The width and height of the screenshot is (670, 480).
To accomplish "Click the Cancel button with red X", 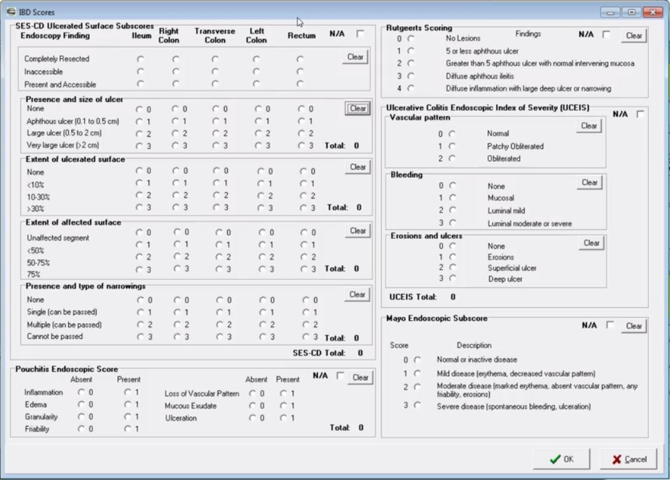I will 628,458.
